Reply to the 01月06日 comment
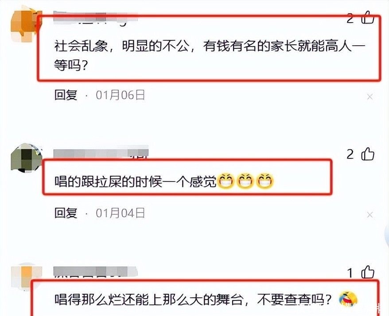 point(66,95)
